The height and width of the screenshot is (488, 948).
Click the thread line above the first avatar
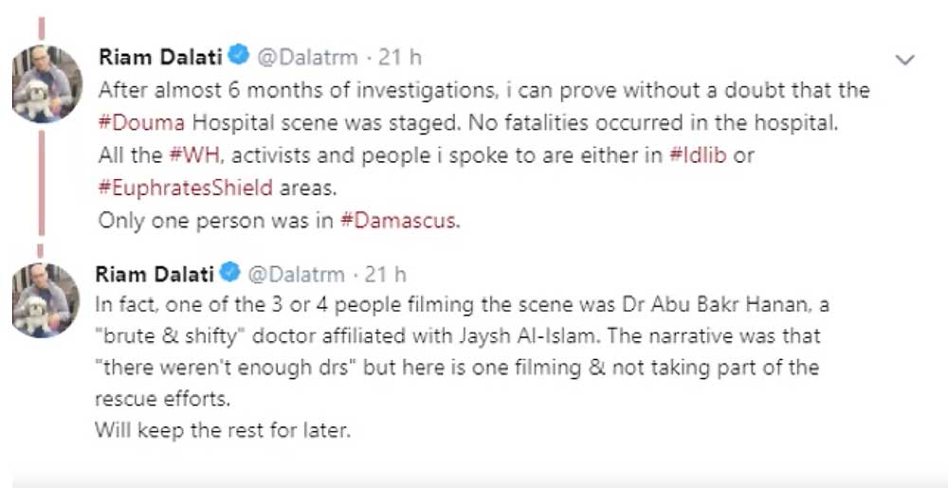(x=41, y=24)
